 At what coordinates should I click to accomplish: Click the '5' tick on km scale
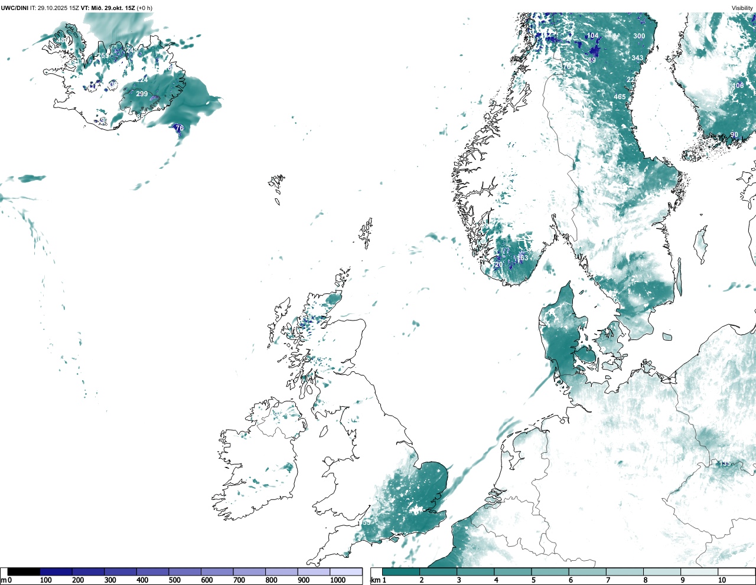[x=533, y=580]
